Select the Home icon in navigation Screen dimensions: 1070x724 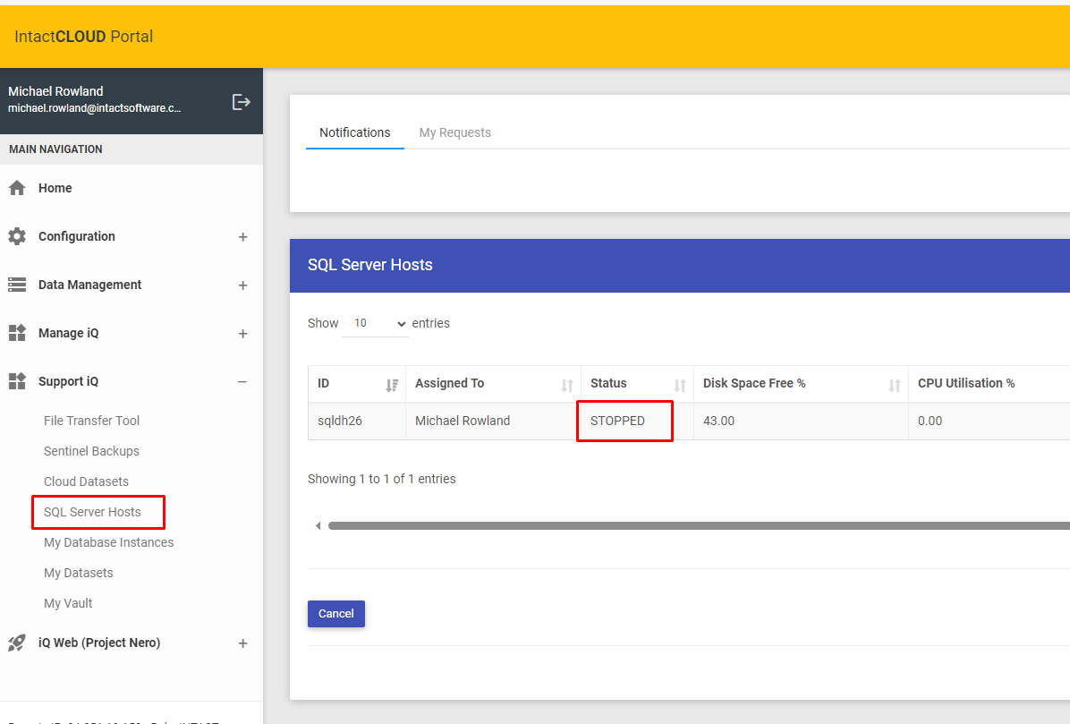pos(17,187)
